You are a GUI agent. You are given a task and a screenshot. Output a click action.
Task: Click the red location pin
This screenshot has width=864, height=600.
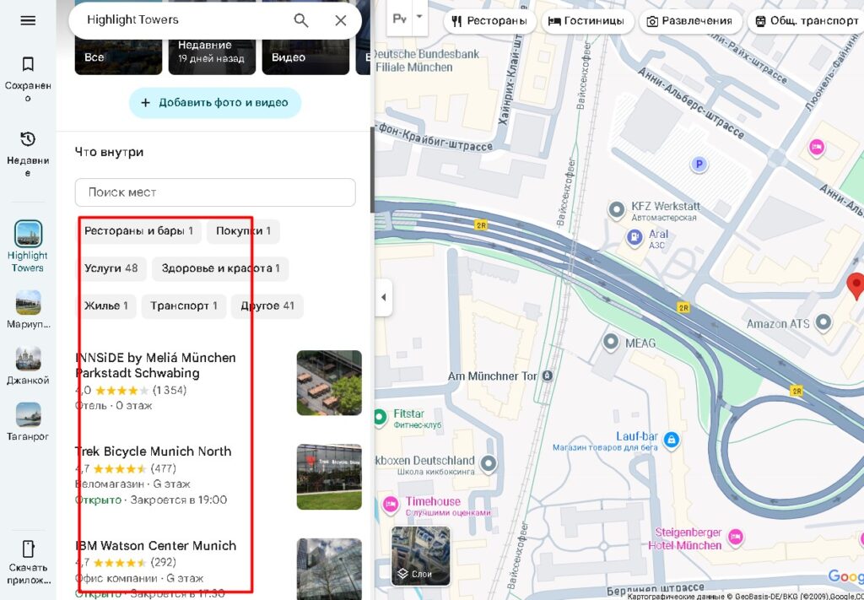[x=856, y=285]
